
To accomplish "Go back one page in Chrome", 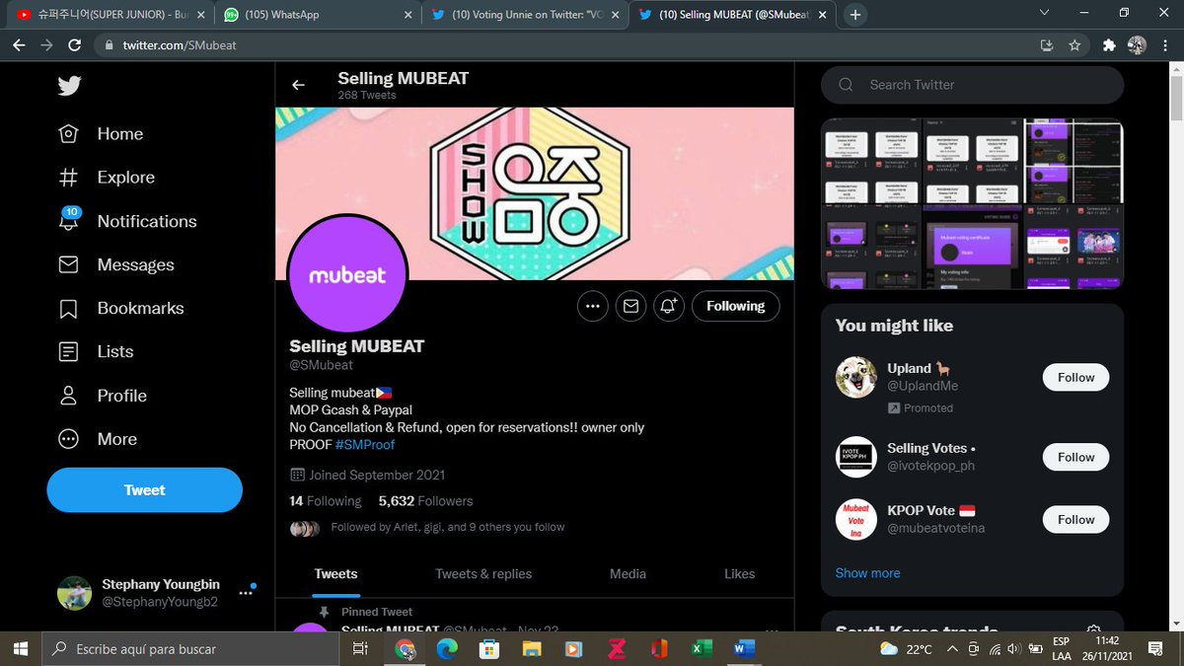I will [x=20, y=45].
